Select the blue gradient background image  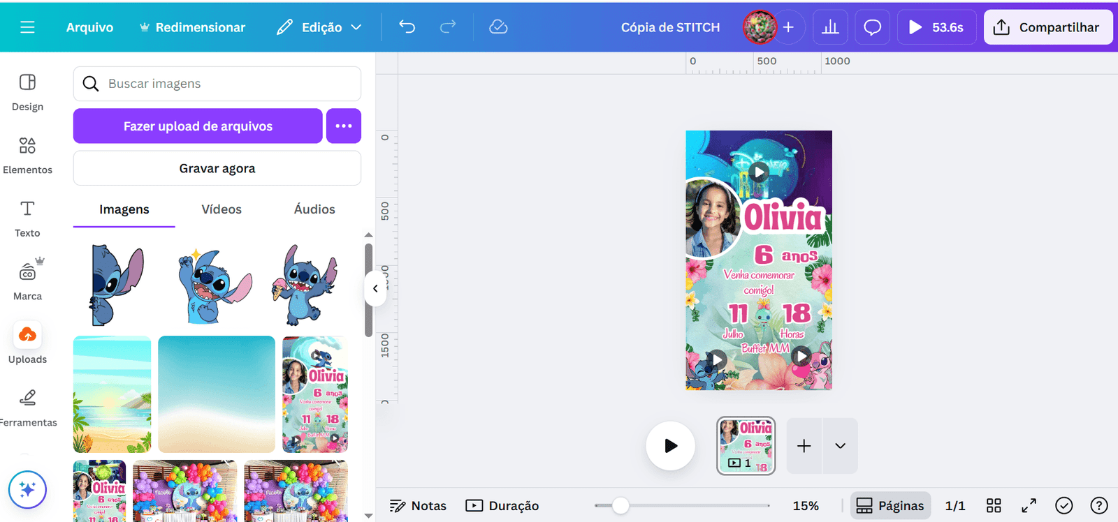click(x=217, y=394)
